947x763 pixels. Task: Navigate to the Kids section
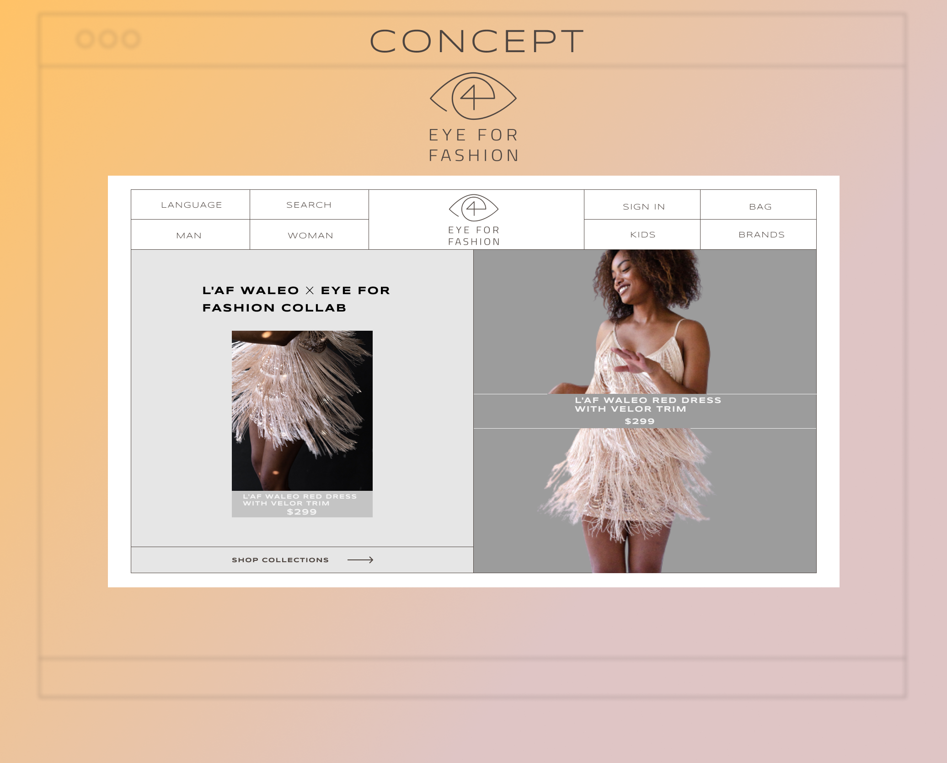pyautogui.click(x=643, y=235)
